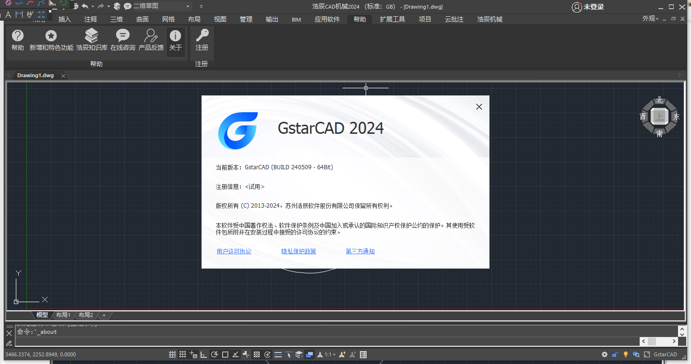This screenshot has height=364, width=691.
Task: Open the 1:1 annotation scale dropdown
Action: [330, 354]
